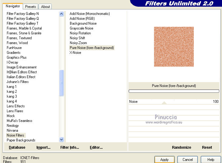
Task: Select the kang 1 category
Action: point(12,87)
